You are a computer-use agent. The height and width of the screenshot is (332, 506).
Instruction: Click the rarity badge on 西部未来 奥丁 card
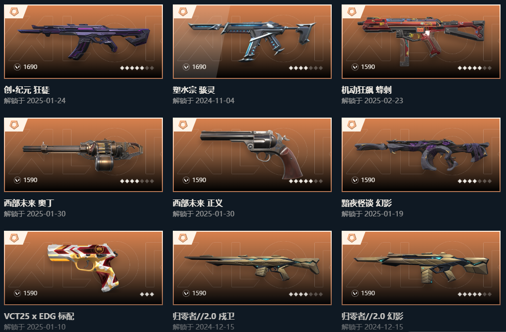click(14, 125)
